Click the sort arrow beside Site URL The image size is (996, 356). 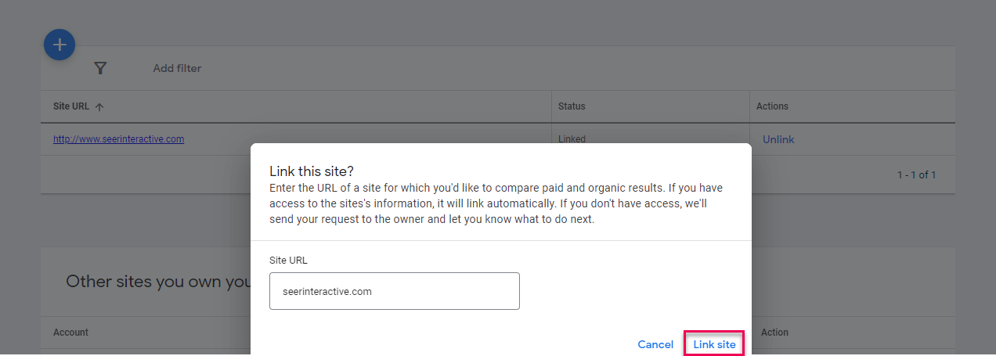[99, 106]
